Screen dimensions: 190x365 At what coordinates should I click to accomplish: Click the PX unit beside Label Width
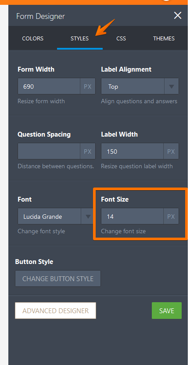171,151
